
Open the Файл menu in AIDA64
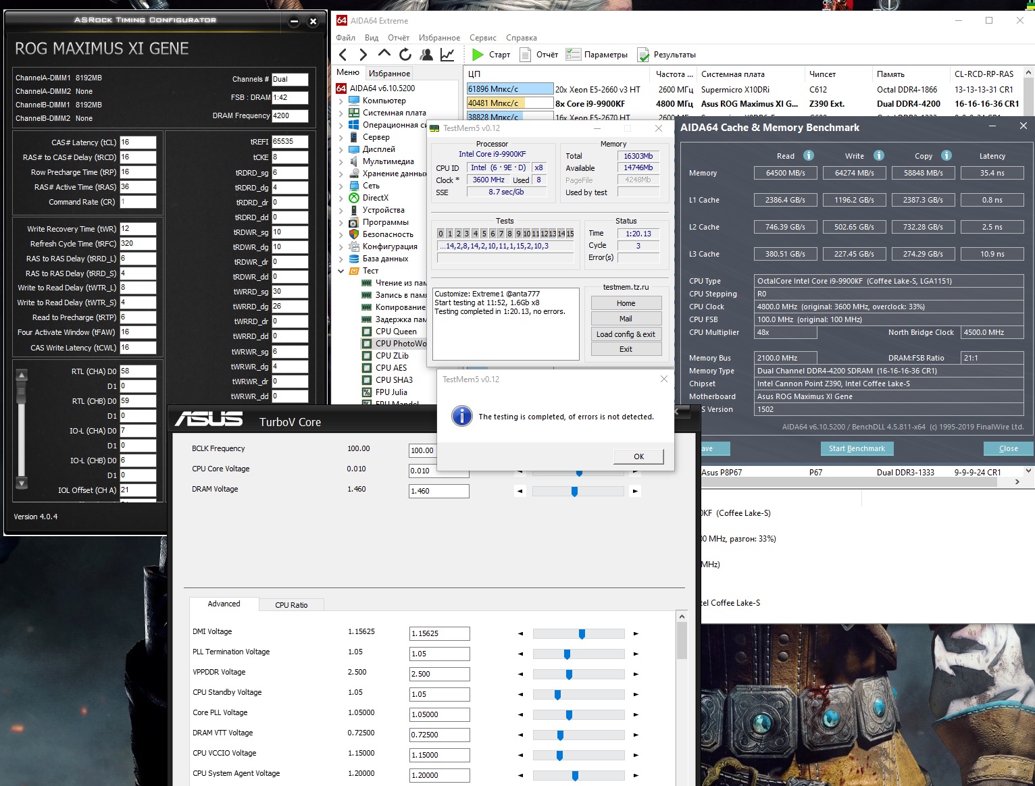coord(345,38)
